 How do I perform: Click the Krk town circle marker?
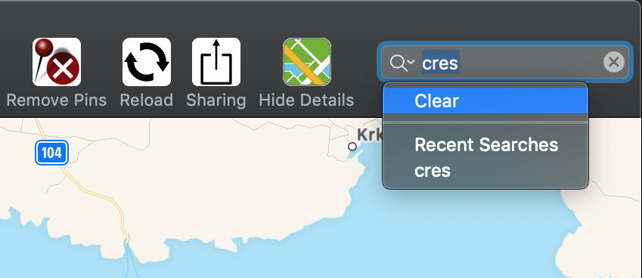352,146
